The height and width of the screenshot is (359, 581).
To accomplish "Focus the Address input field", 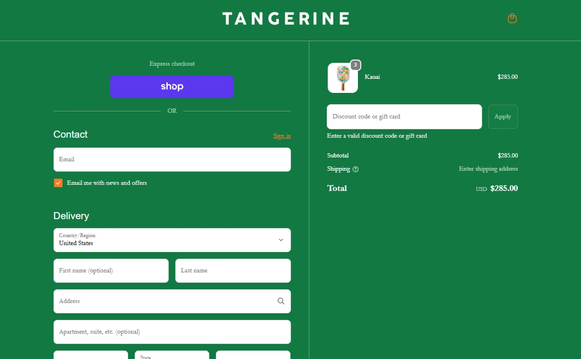I will click(x=172, y=301).
